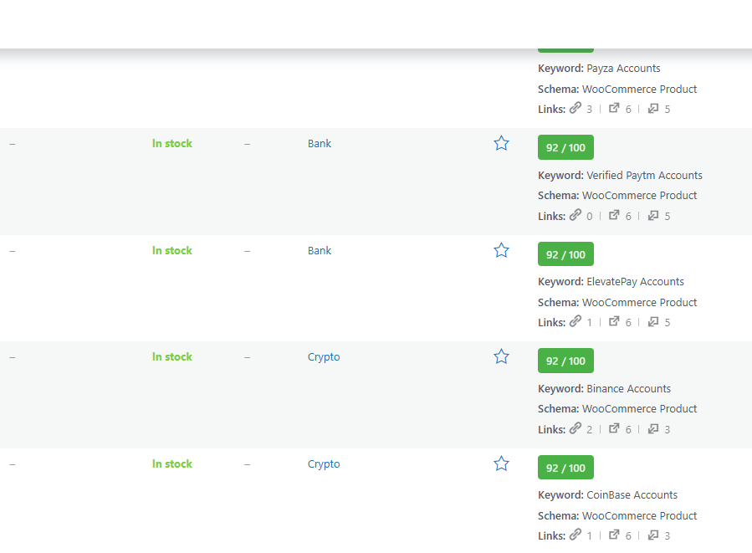Open Crypto category for Binance Accounts product

[324, 357]
